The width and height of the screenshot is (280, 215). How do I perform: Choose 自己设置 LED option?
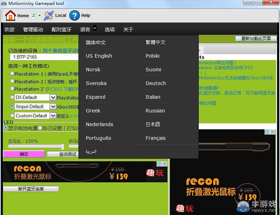tap(40, 128)
